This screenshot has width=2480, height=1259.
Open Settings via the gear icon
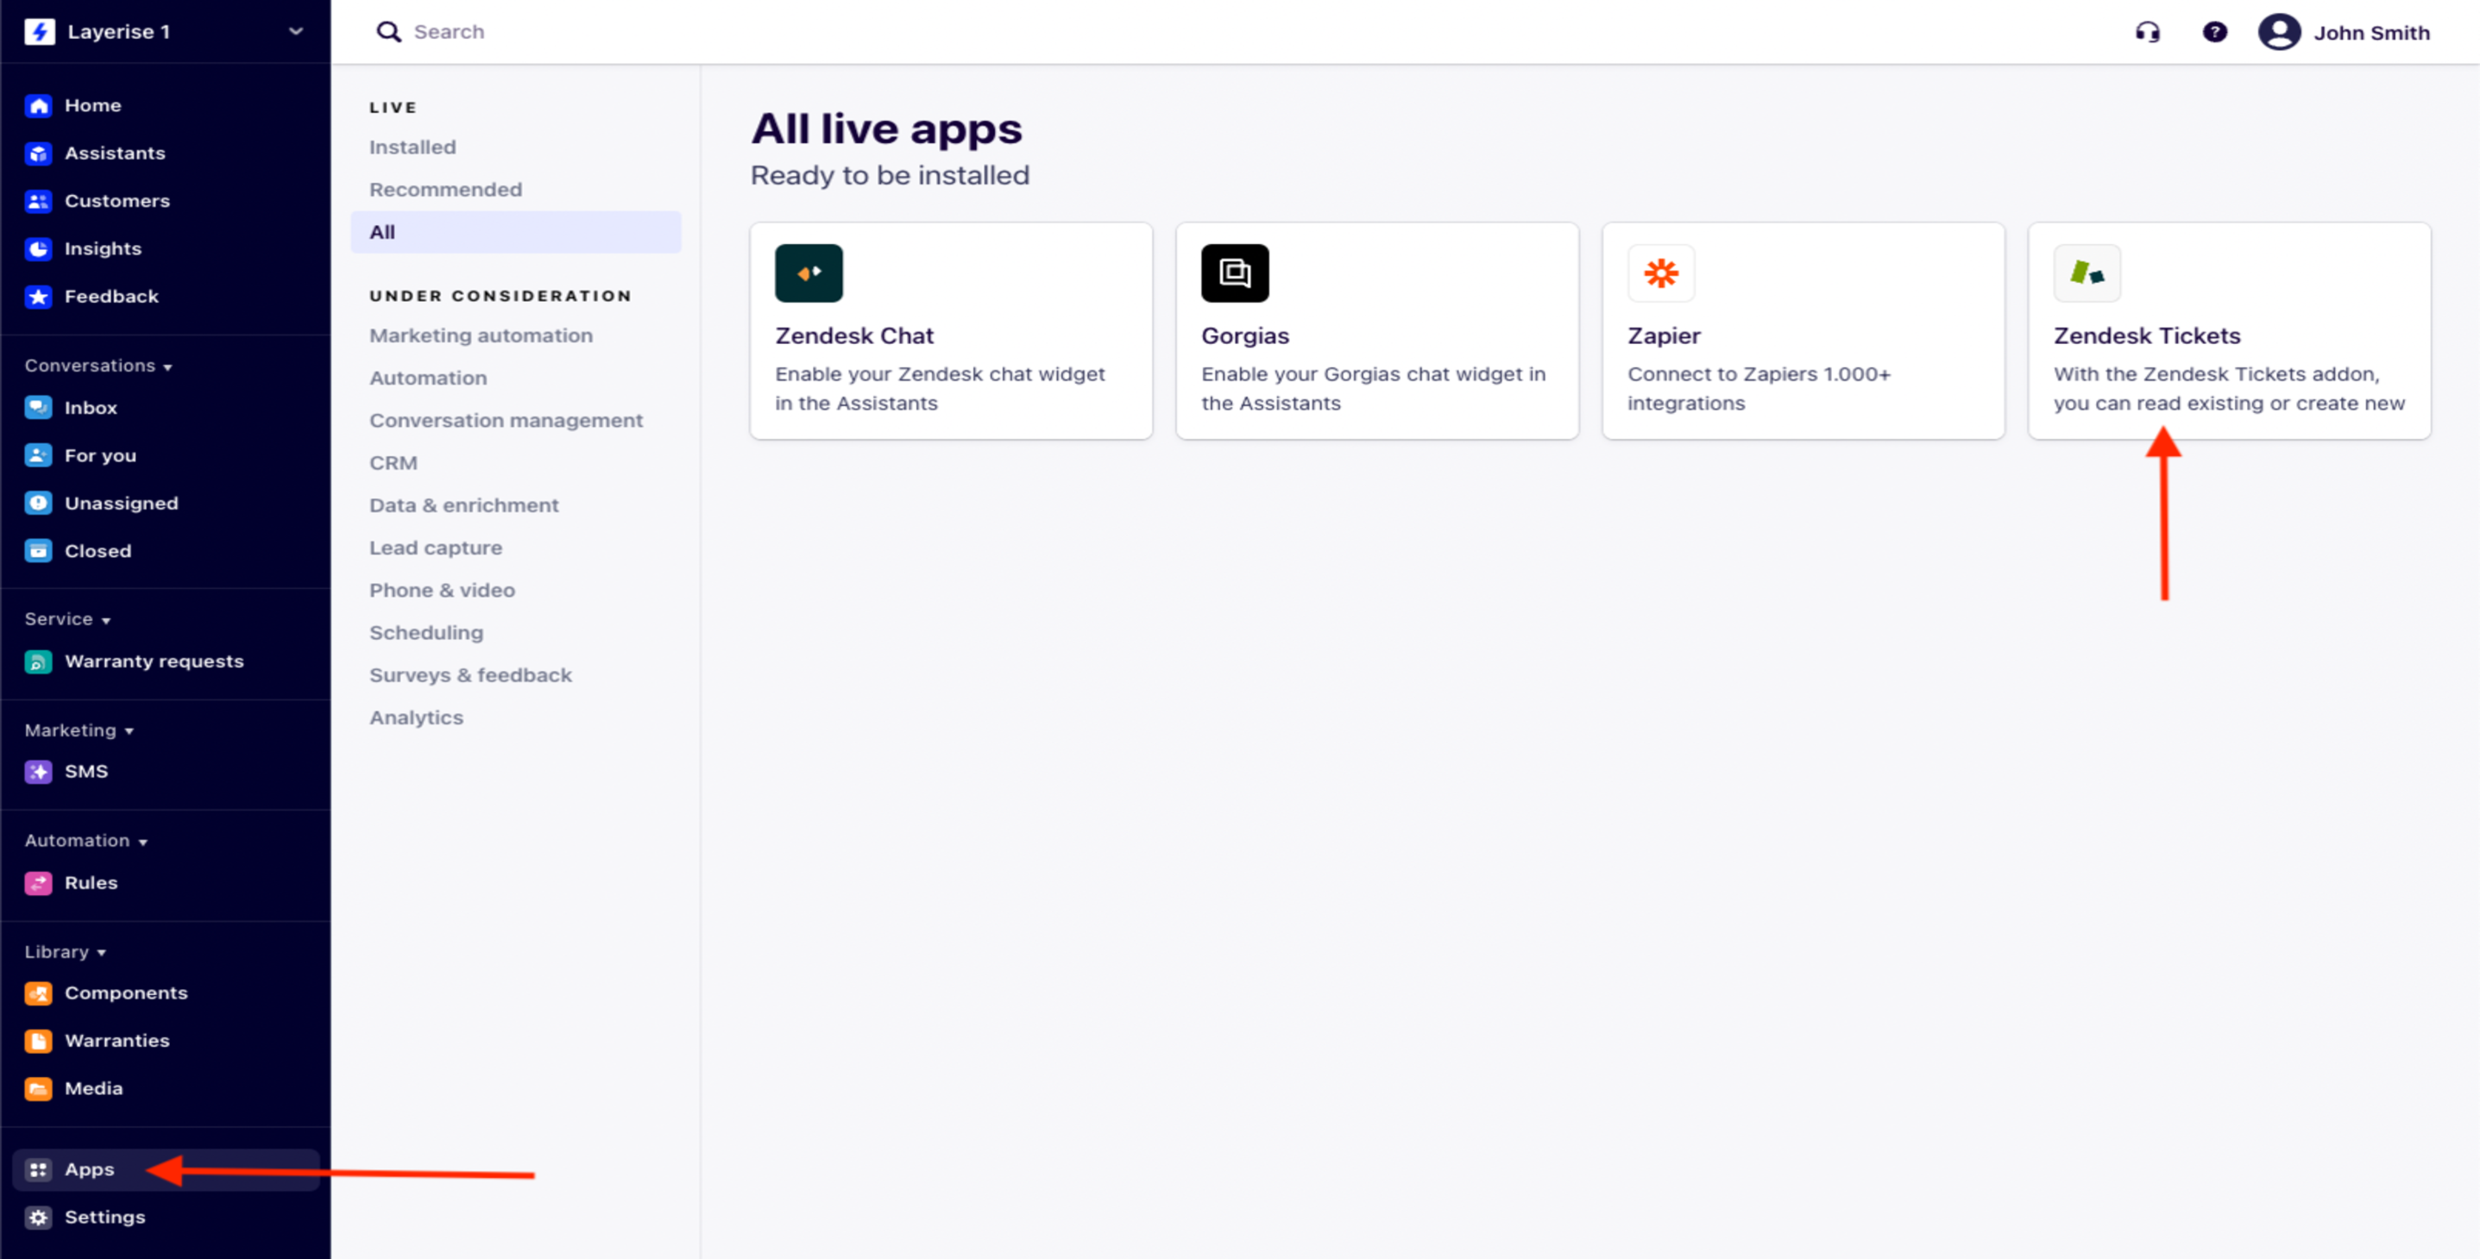tap(39, 1217)
